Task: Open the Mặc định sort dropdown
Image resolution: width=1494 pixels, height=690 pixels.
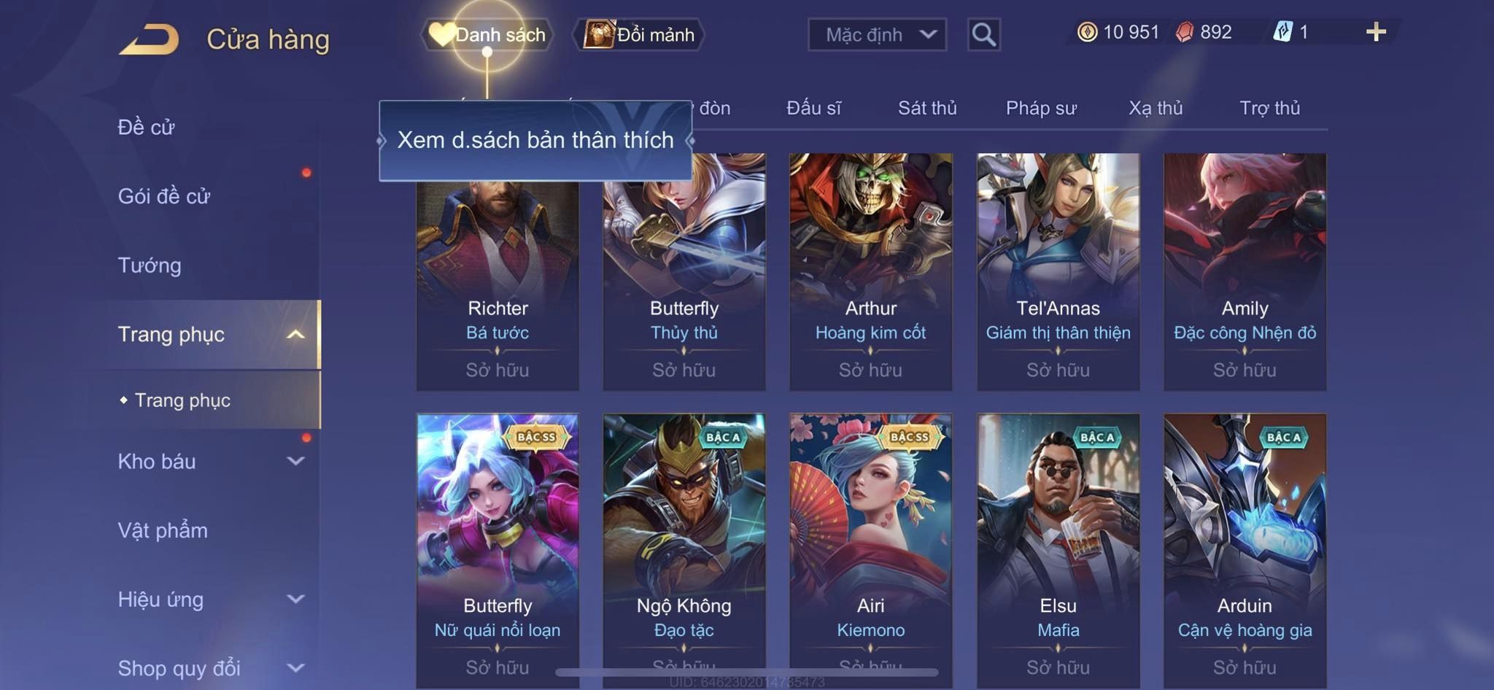Action: 877,34
